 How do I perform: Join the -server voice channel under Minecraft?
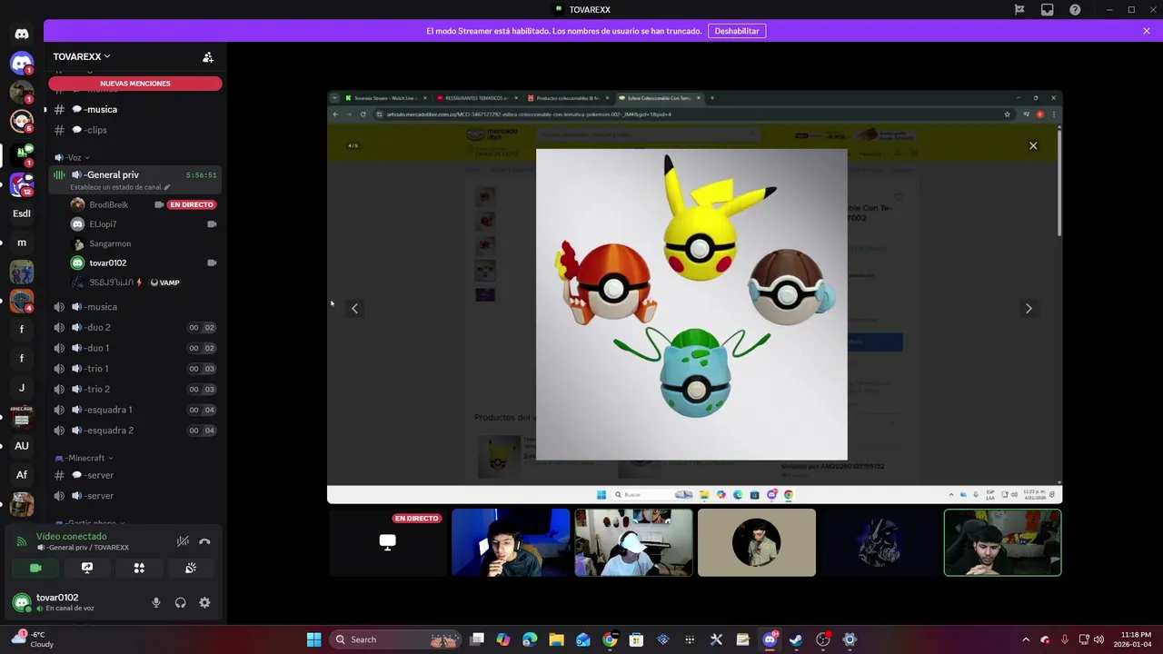tap(135, 496)
